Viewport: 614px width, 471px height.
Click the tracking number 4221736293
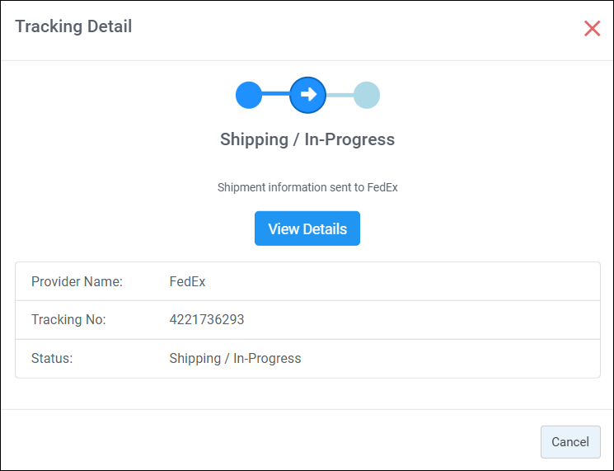207,319
